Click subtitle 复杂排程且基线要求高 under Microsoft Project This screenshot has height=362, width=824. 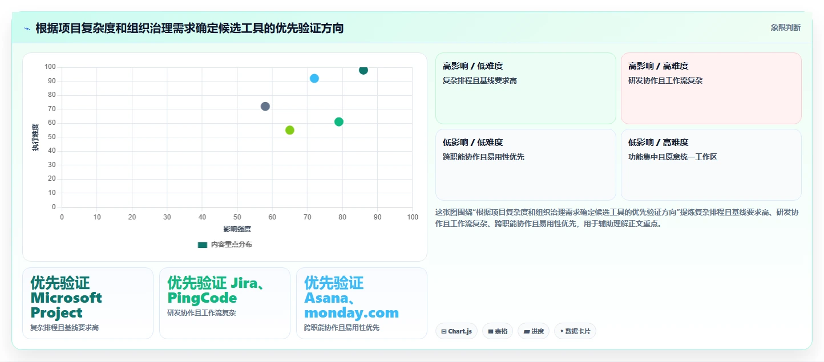[64, 328]
